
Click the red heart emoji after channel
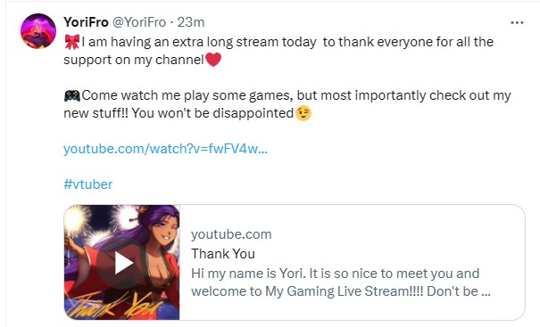pos(213,60)
